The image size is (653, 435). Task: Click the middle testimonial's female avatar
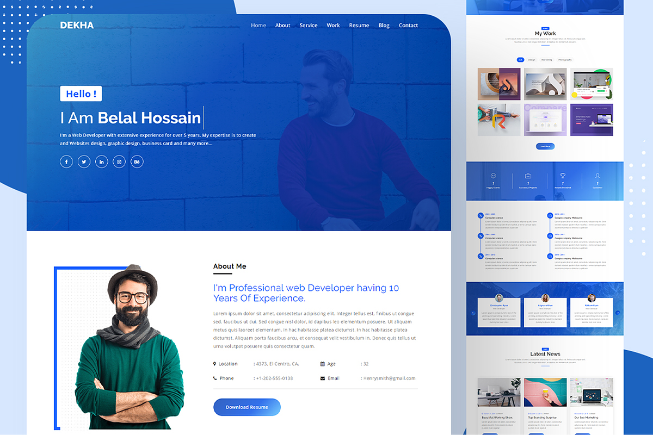pyautogui.click(x=545, y=298)
